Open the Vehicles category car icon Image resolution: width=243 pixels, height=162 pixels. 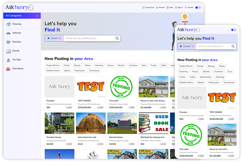[8, 33]
